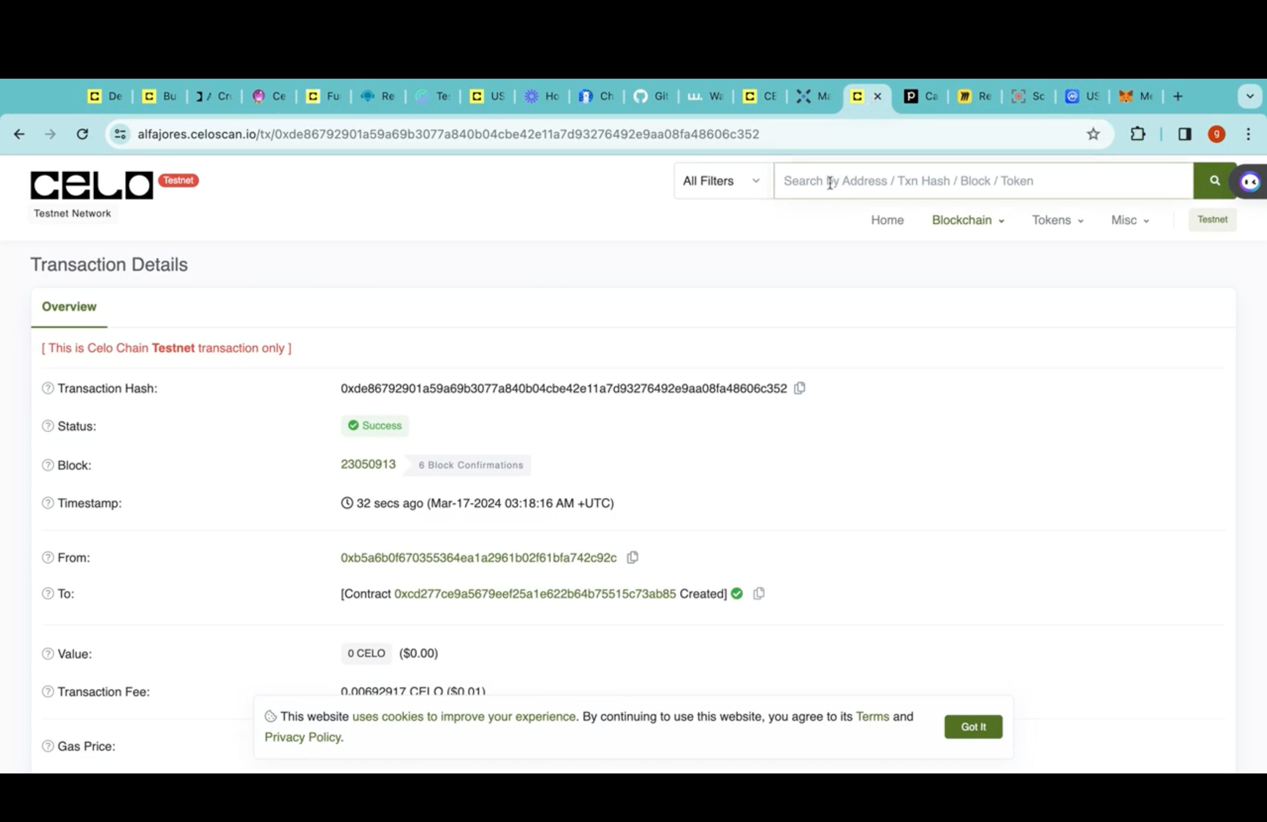Toggle the browser side panel icon
This screenshot has height=822, width=1267.
1184,134
